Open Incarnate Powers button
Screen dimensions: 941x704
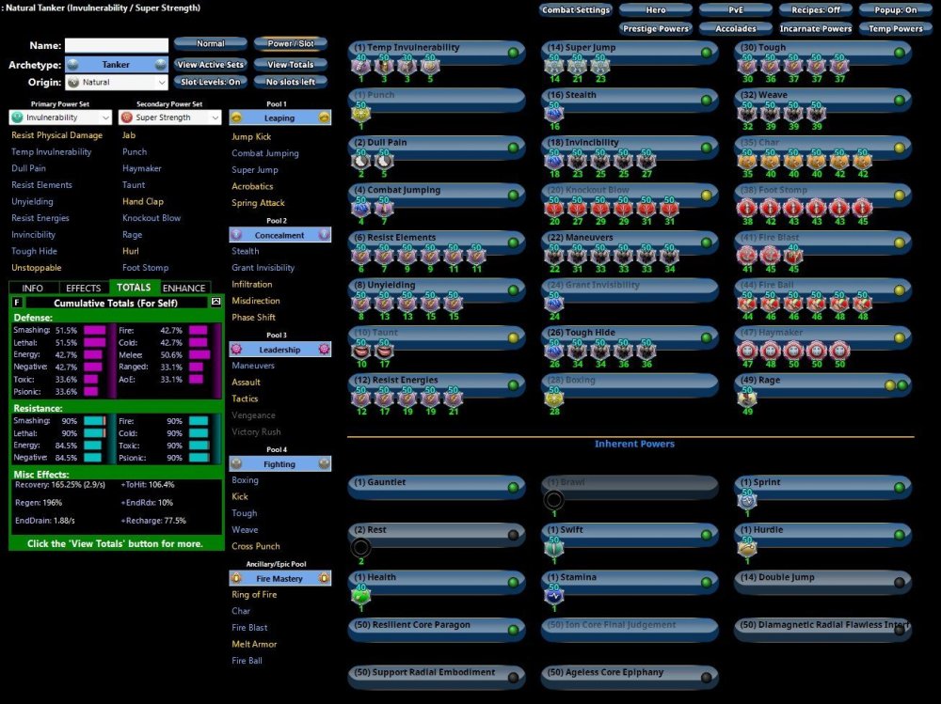(815, 29)
